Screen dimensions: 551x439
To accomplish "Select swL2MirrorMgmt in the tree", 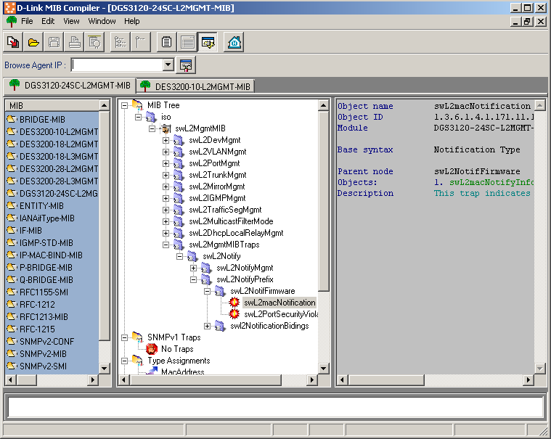I will (x=217, y=186).
